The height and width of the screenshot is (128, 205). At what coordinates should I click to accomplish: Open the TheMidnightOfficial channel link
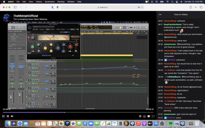pos(26,16)
